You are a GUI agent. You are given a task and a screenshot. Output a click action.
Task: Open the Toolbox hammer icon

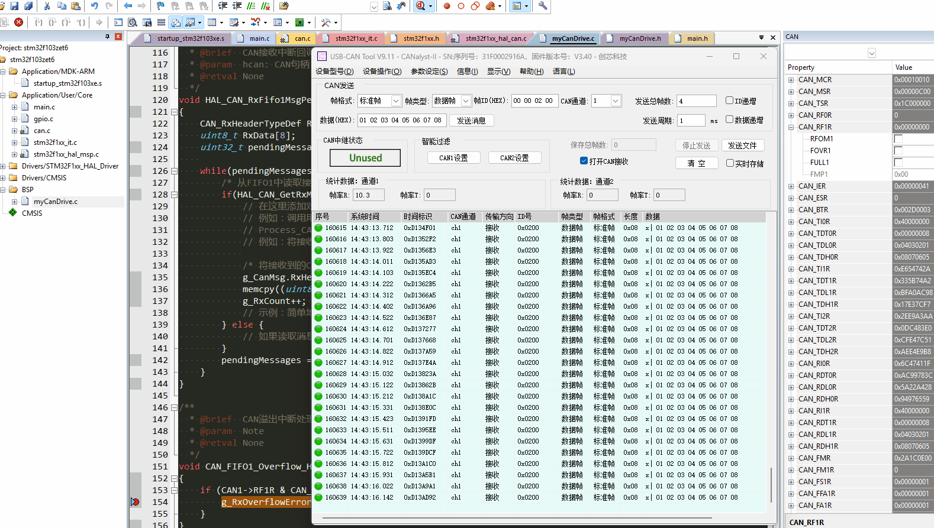[x=326, y=22]
